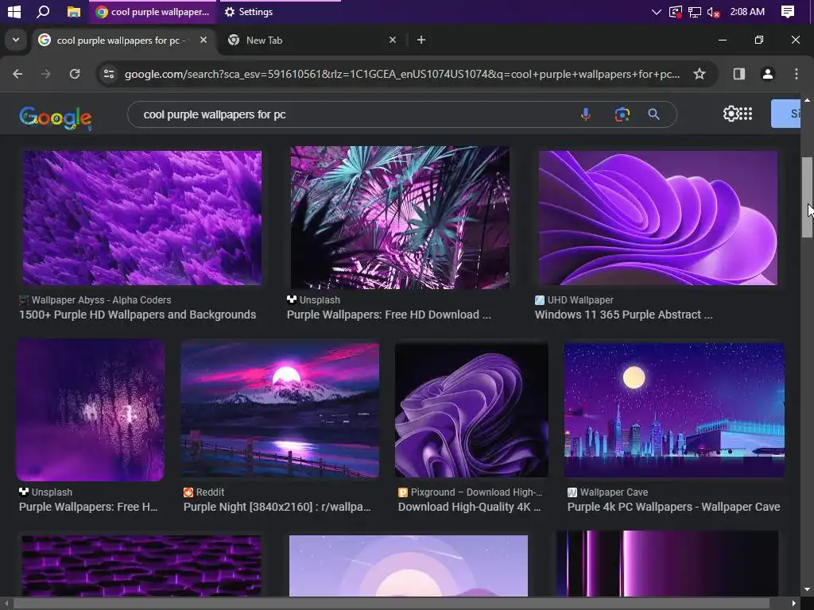Open Wallpaper Cave night city image
The height and width of the screenshot is (610, 814).
tap(674, 410)
